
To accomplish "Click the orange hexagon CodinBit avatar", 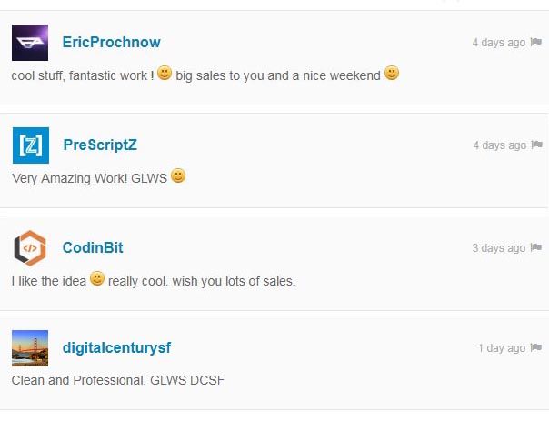I will (30, 248).
